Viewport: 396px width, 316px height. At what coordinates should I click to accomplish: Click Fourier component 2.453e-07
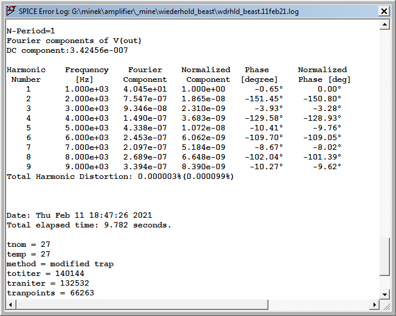click(x=145, y=138)
